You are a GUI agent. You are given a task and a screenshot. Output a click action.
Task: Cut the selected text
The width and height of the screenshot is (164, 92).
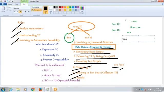(8, 7)
